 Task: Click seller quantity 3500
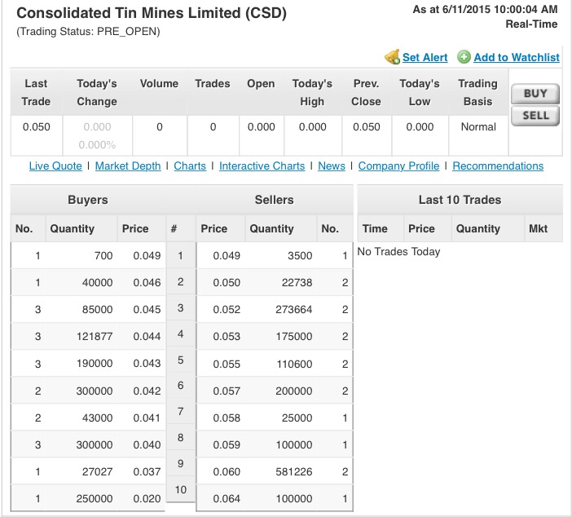tap(300, 255)
